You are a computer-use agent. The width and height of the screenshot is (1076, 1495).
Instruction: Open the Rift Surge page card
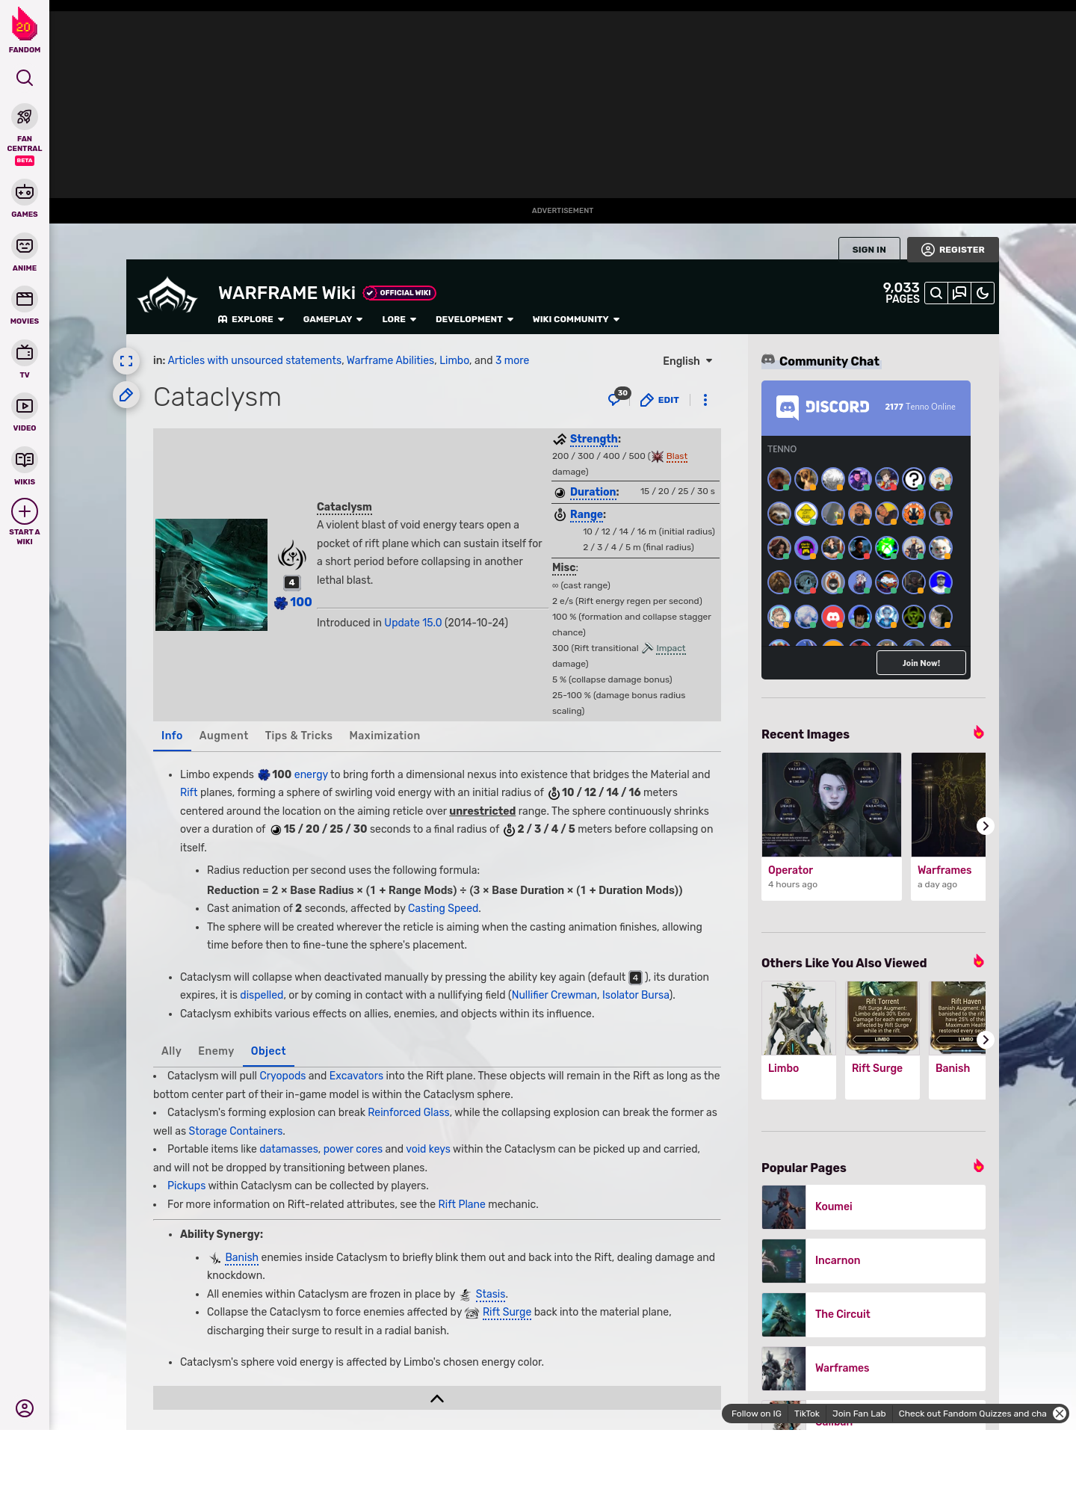coord(882,1040)
